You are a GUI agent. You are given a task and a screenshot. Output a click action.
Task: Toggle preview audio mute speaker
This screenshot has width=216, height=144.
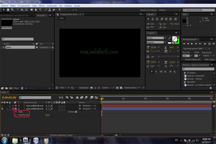point(205,44)
